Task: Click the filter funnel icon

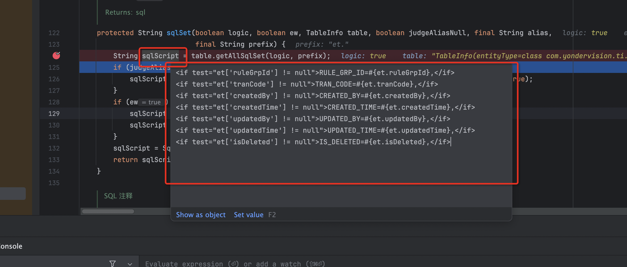Action: 113,263
